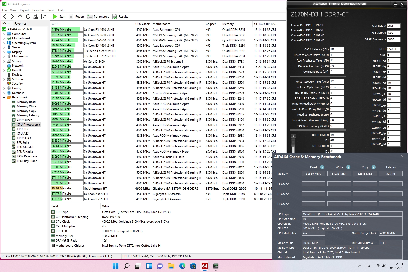
Task: Choose the CPU Queen benchmark
Action: tap(25, 120)
